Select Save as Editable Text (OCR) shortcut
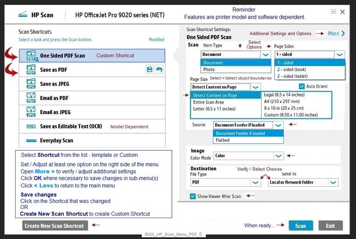This screenshot has height=239, width=356. click(x=92, y=126)
